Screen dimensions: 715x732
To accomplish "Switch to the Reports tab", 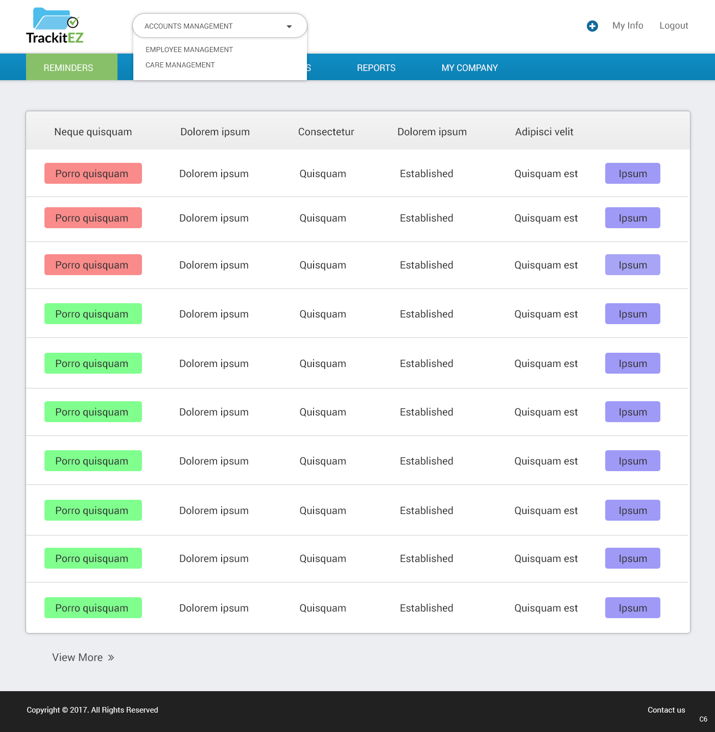I will click(x=376, y=68).
